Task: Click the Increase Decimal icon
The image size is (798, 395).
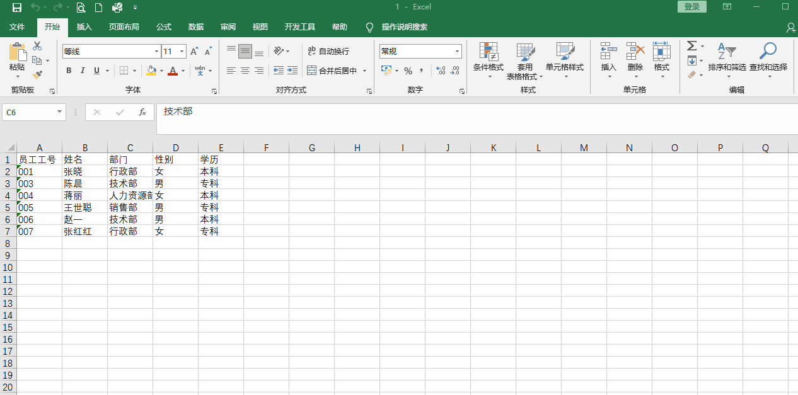Action: click(441, 71)
